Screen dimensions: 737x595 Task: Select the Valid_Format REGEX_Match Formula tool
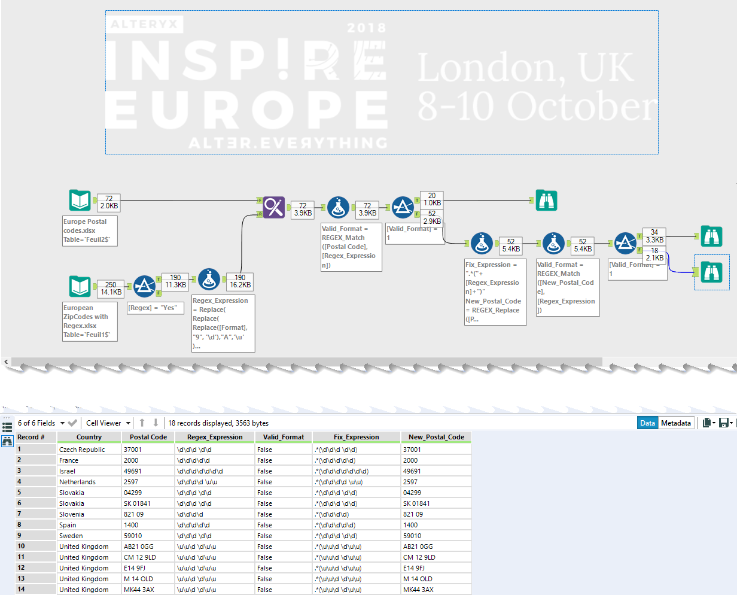(338, 207)
